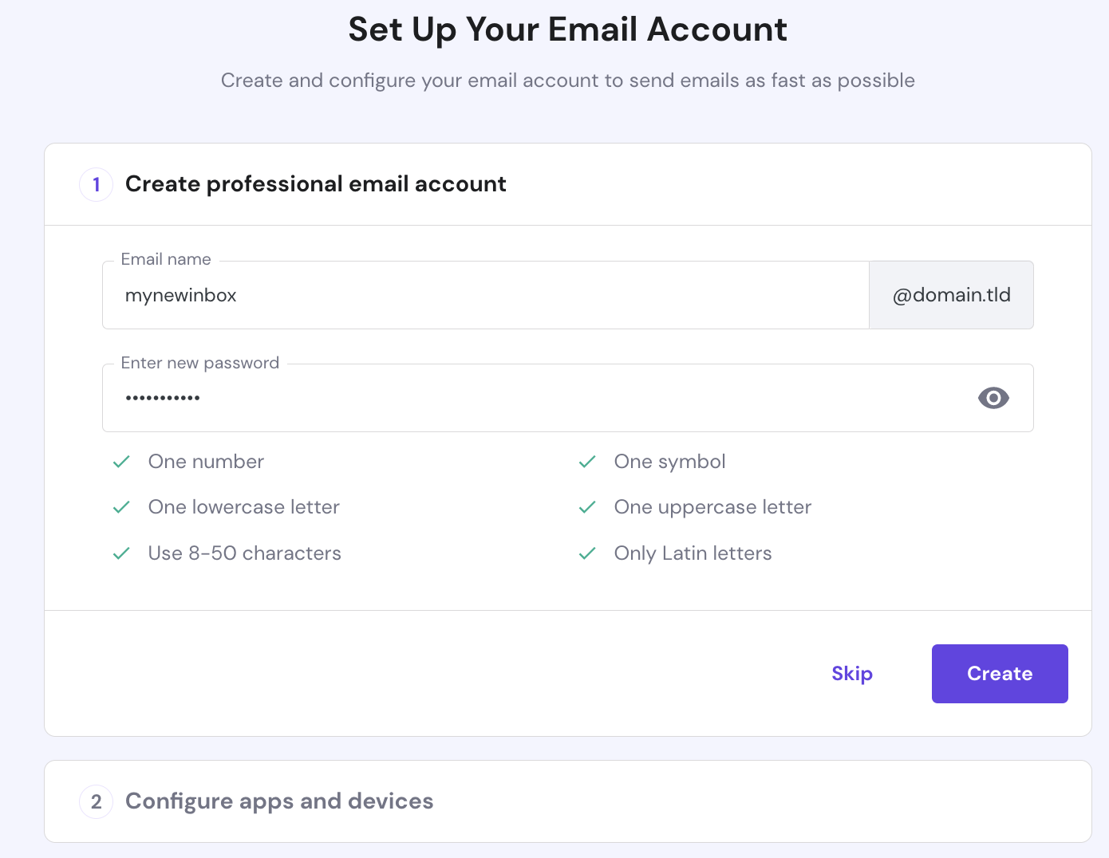This screenshot has width=1109, height=858.
Task: Click the step 2 numbered circle icon
Action: point(96,801)
